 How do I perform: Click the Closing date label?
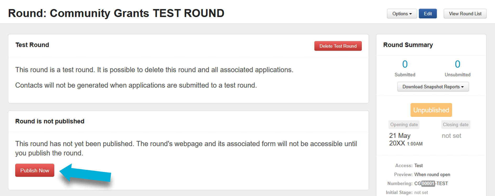point(455,125)
